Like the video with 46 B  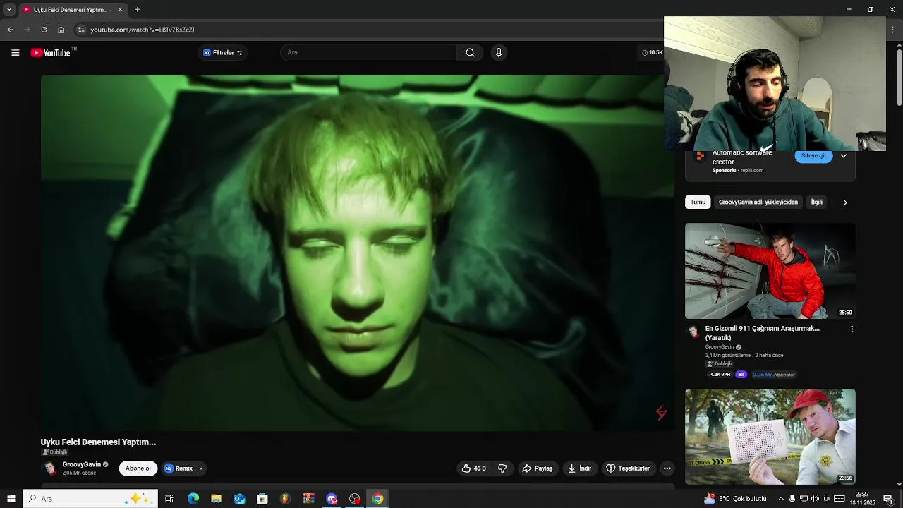pyautogui.click(x=474, y=468)
